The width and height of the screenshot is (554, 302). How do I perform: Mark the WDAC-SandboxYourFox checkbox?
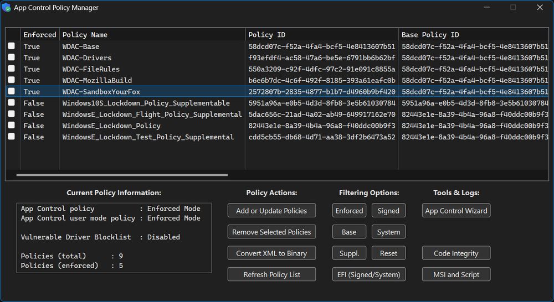pos(12,91)
